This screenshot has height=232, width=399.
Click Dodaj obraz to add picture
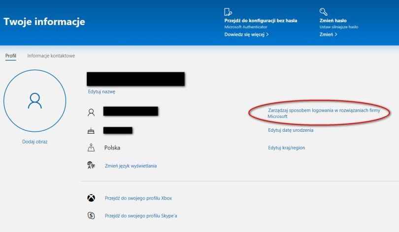pos(35,142)
